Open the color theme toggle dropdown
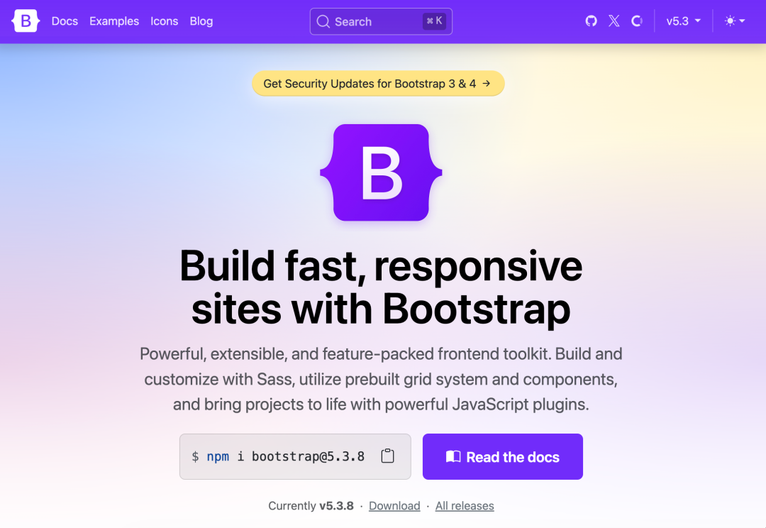Image resolution: width=766 pixels, height=528 pixels. coord(735,21)
